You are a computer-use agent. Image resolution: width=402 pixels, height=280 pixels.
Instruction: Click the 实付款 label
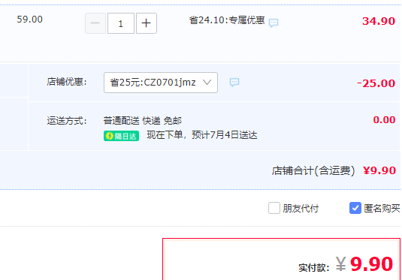(314, 268)
